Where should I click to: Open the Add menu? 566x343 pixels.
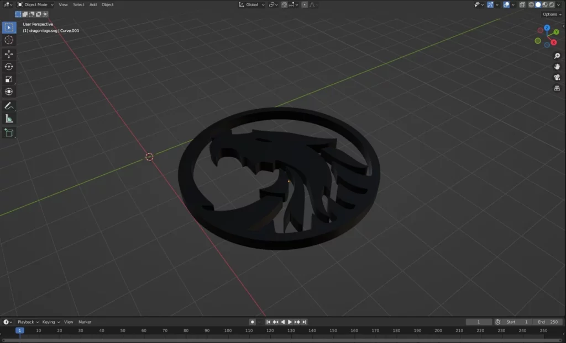click(x=93, y=4)
